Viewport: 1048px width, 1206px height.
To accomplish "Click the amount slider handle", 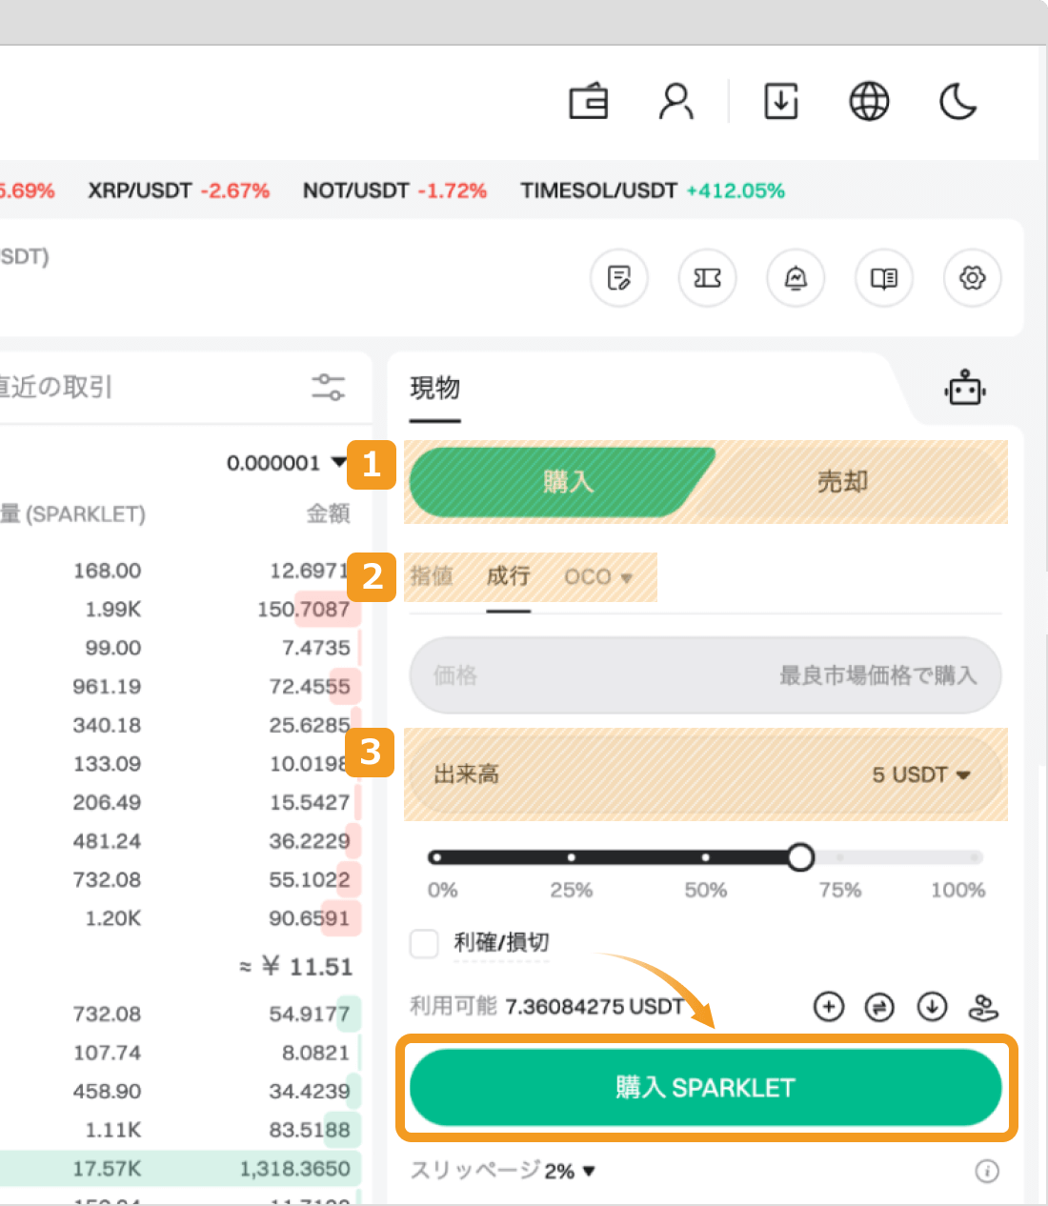I will (800, 857).
